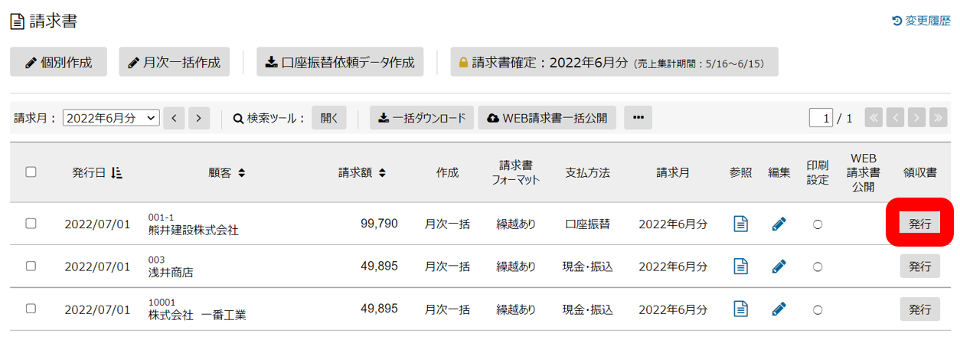Viewport: 960px width, 350px height.
Task: Check the row checkbox for 熊井建設株式会社
Action: point(31,224)
